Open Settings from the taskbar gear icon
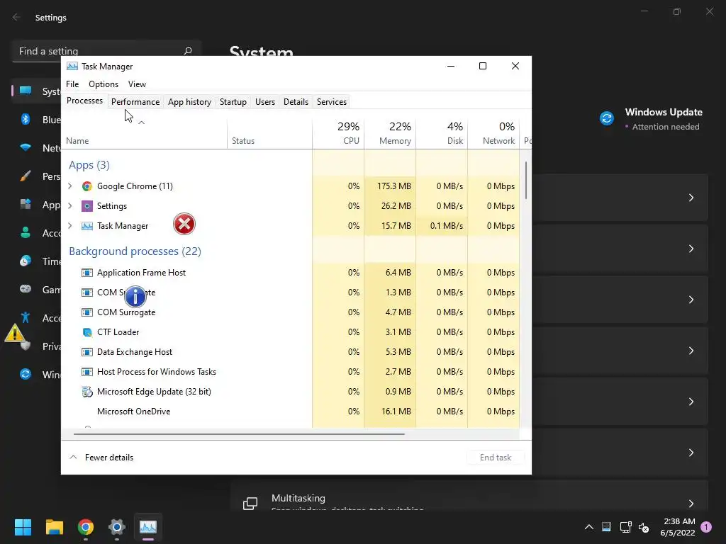This screenshot has width=726, height=544. point(117,527)
